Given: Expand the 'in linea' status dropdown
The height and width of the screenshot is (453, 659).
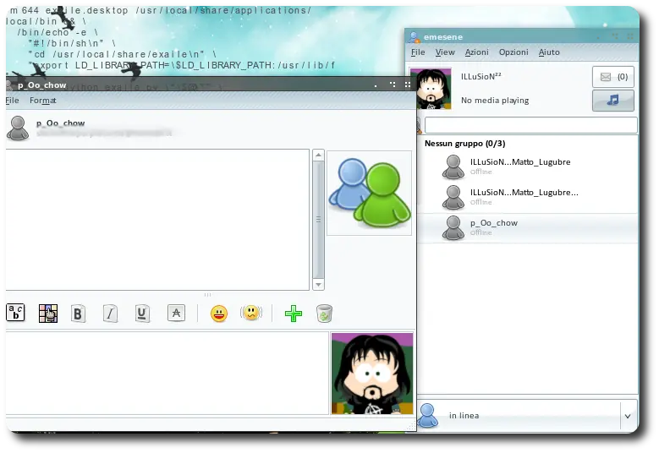Looking at the screenshot, I should click(628, 416).
